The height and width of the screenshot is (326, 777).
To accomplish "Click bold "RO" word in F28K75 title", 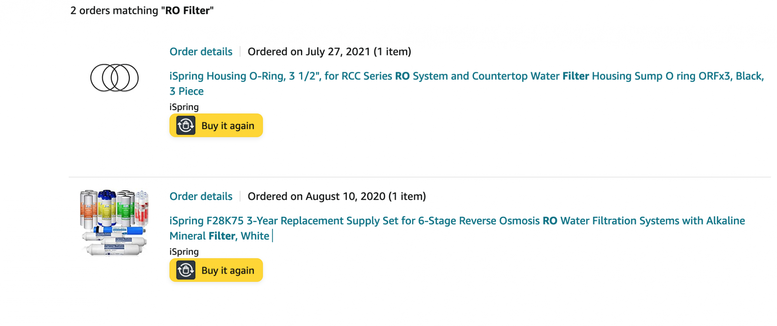I will (x=550, y=221).
